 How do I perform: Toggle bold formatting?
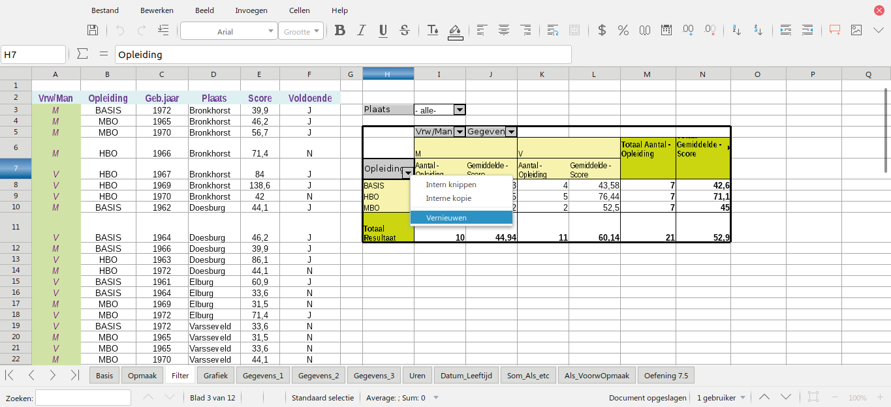(x=339, y=31)
